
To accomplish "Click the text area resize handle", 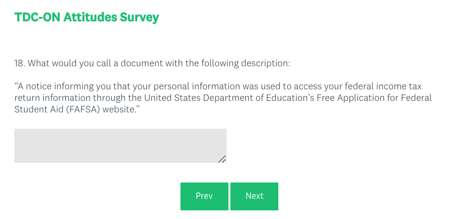I will point(222,159).
